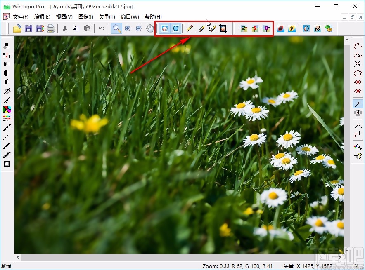
Task: Click the color wheel icon in left toolbar
Action: (7, 109)
